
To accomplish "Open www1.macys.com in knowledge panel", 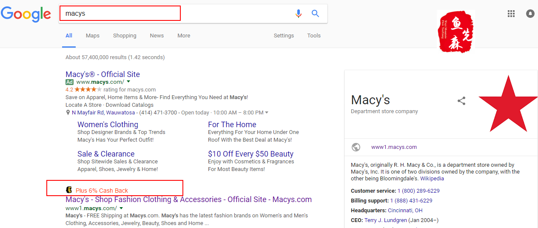I will coord(394,147).
